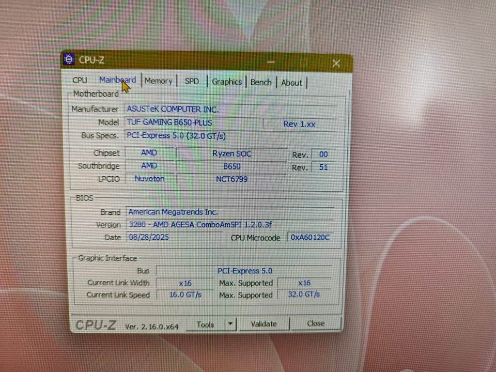Expand the Tools dropdown arrow

click(x=230, y=324)
